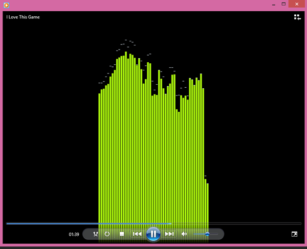Maximize the media player window

coord(283,4)
